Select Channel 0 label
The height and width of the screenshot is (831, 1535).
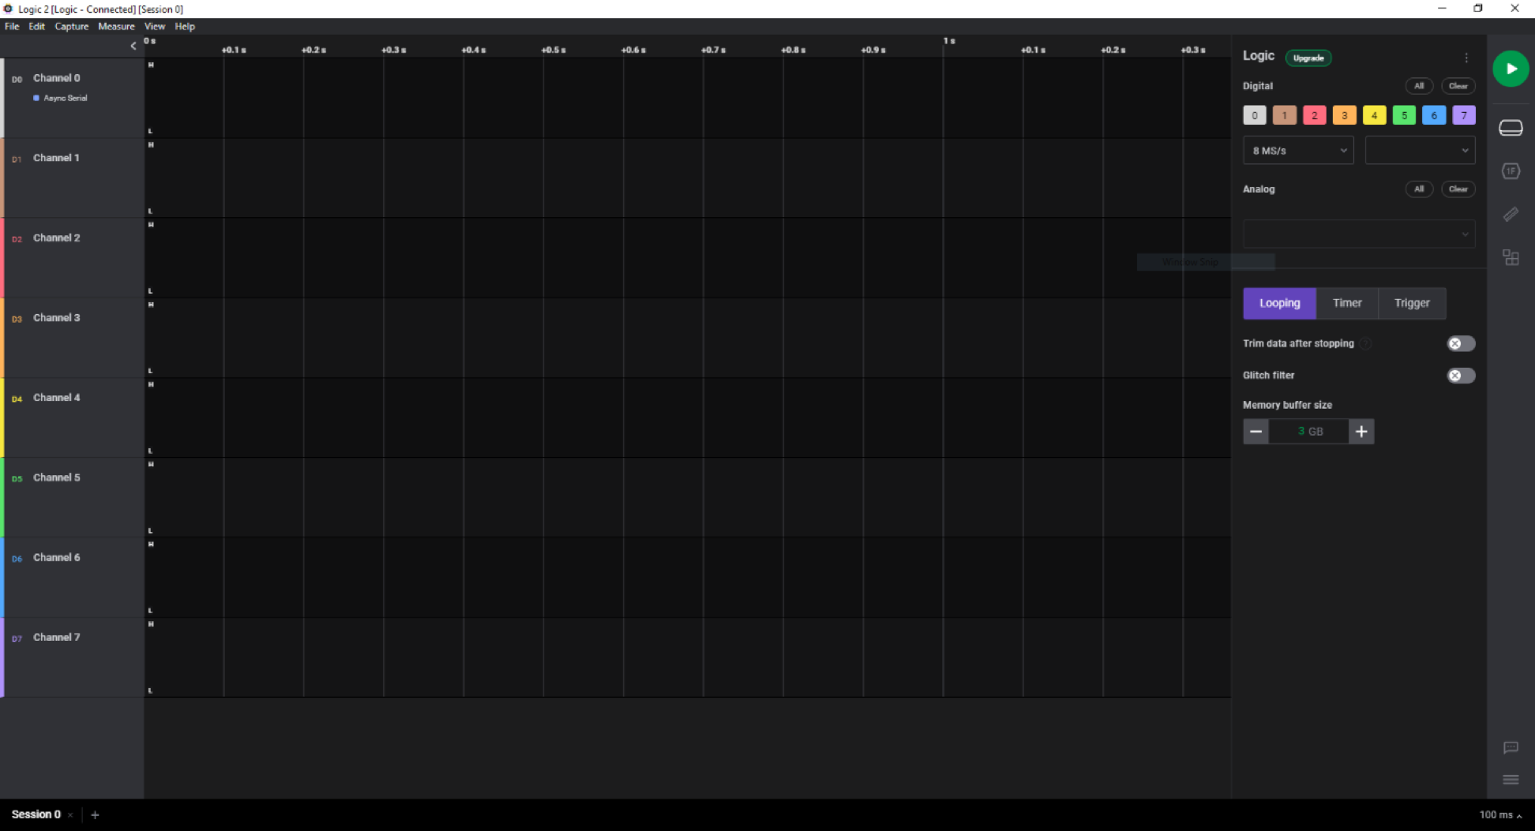click(57, 78)
